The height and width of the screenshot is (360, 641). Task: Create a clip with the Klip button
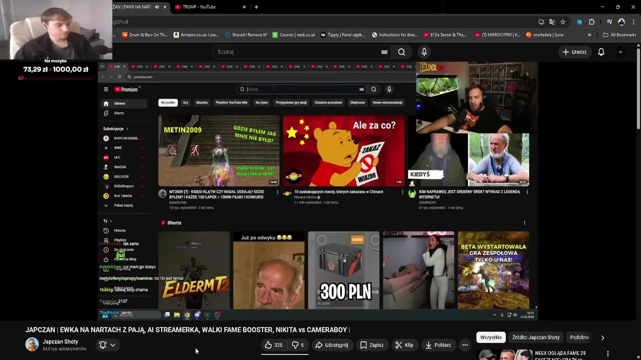pos(404,345)
